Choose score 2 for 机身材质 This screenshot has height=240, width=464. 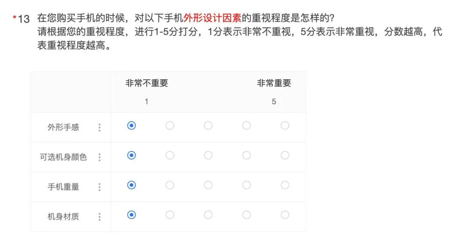(170, 215)
